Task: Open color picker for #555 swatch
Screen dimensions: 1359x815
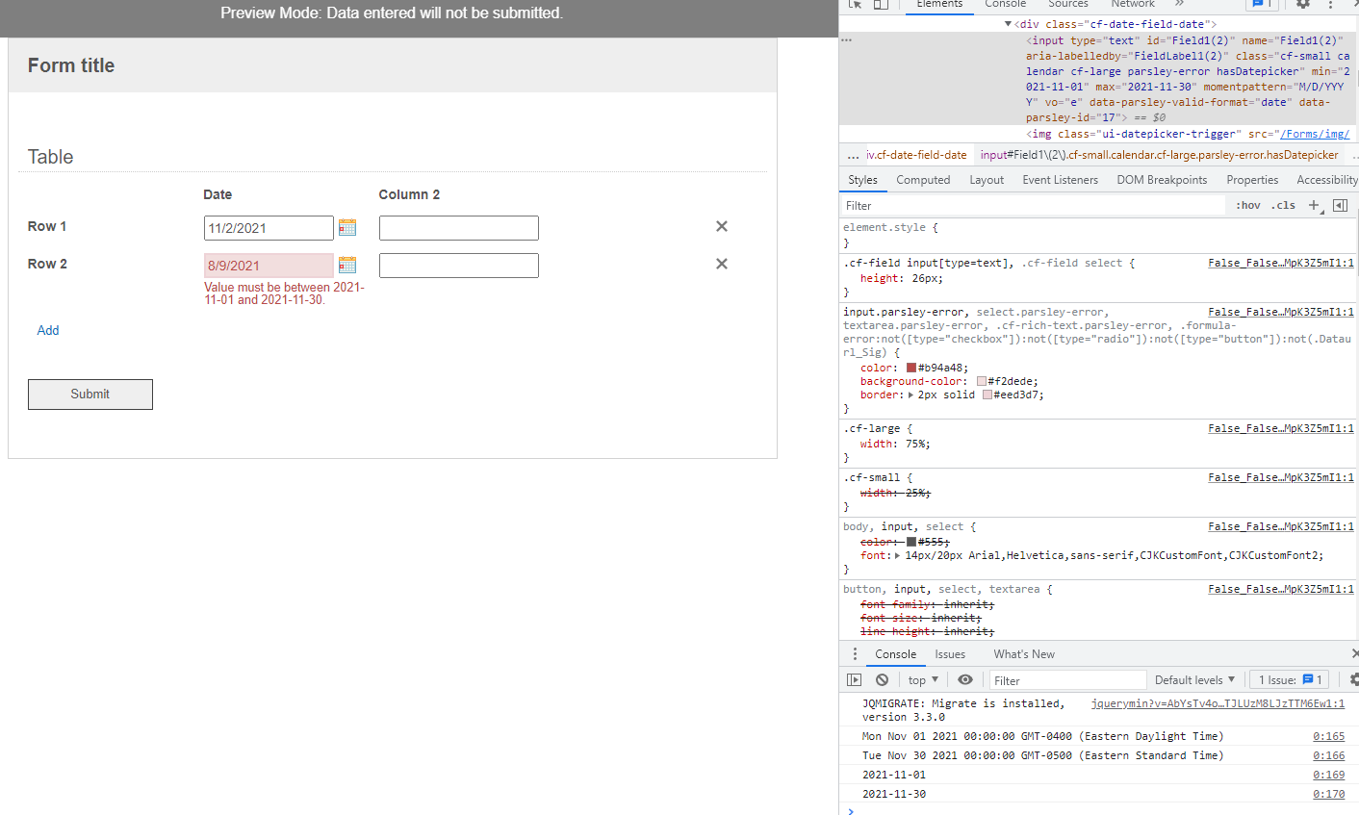Action: 911,542
